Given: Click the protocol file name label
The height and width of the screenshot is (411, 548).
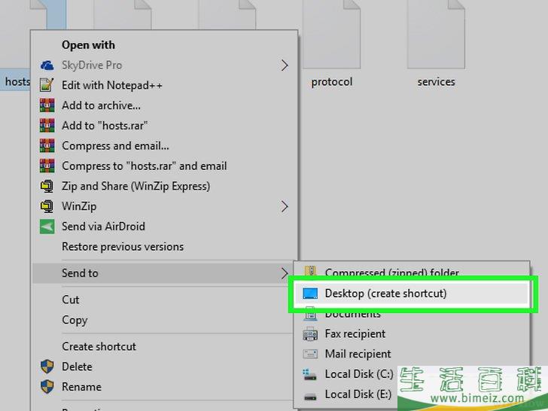Looking at the screenshot, I should (x=331, y=82).
